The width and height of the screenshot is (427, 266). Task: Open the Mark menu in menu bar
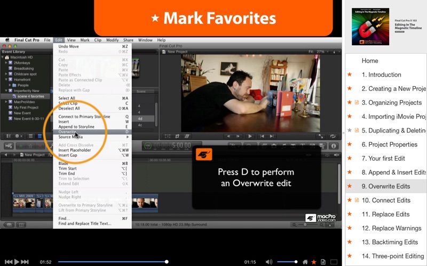85,40
